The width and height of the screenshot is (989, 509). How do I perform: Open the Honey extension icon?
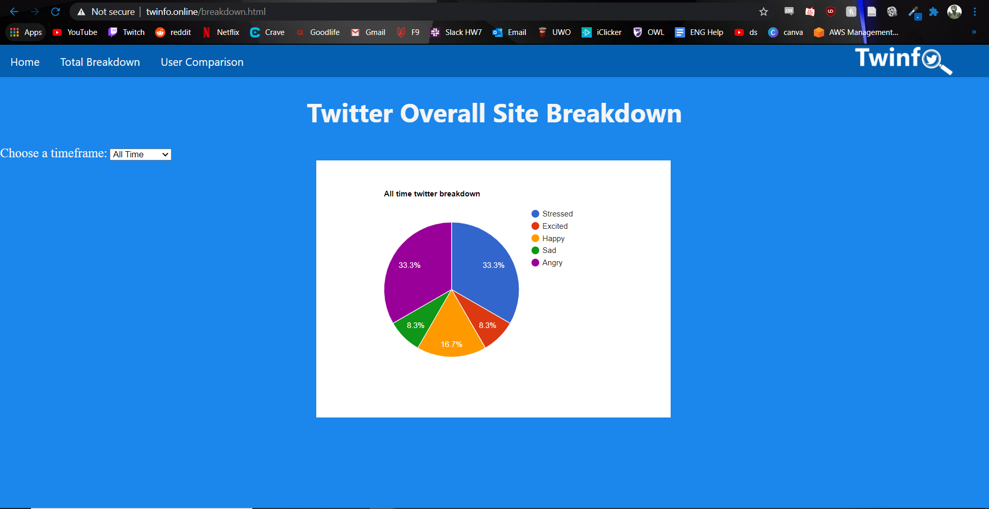[x=851, y=11]
